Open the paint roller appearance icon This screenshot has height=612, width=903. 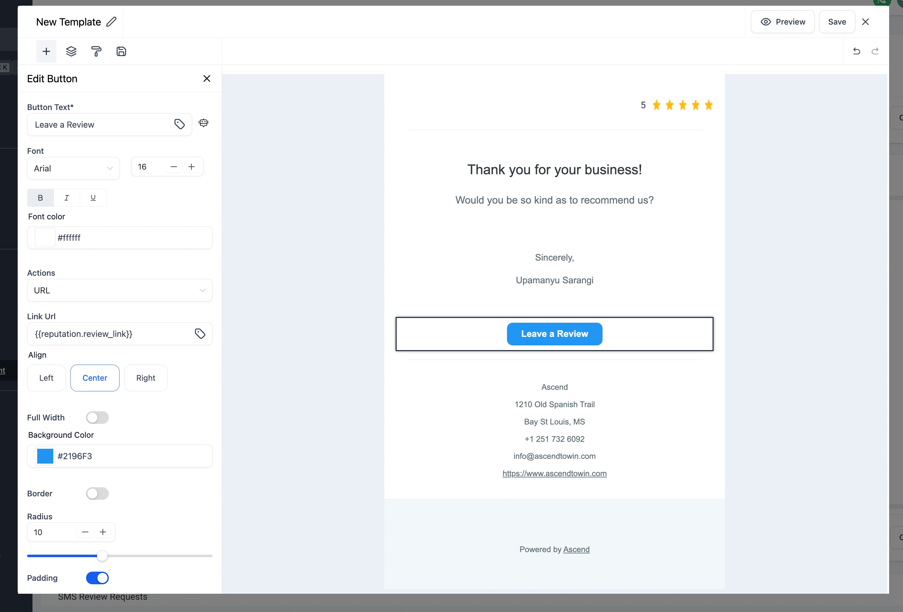click(x=96, y=51)
